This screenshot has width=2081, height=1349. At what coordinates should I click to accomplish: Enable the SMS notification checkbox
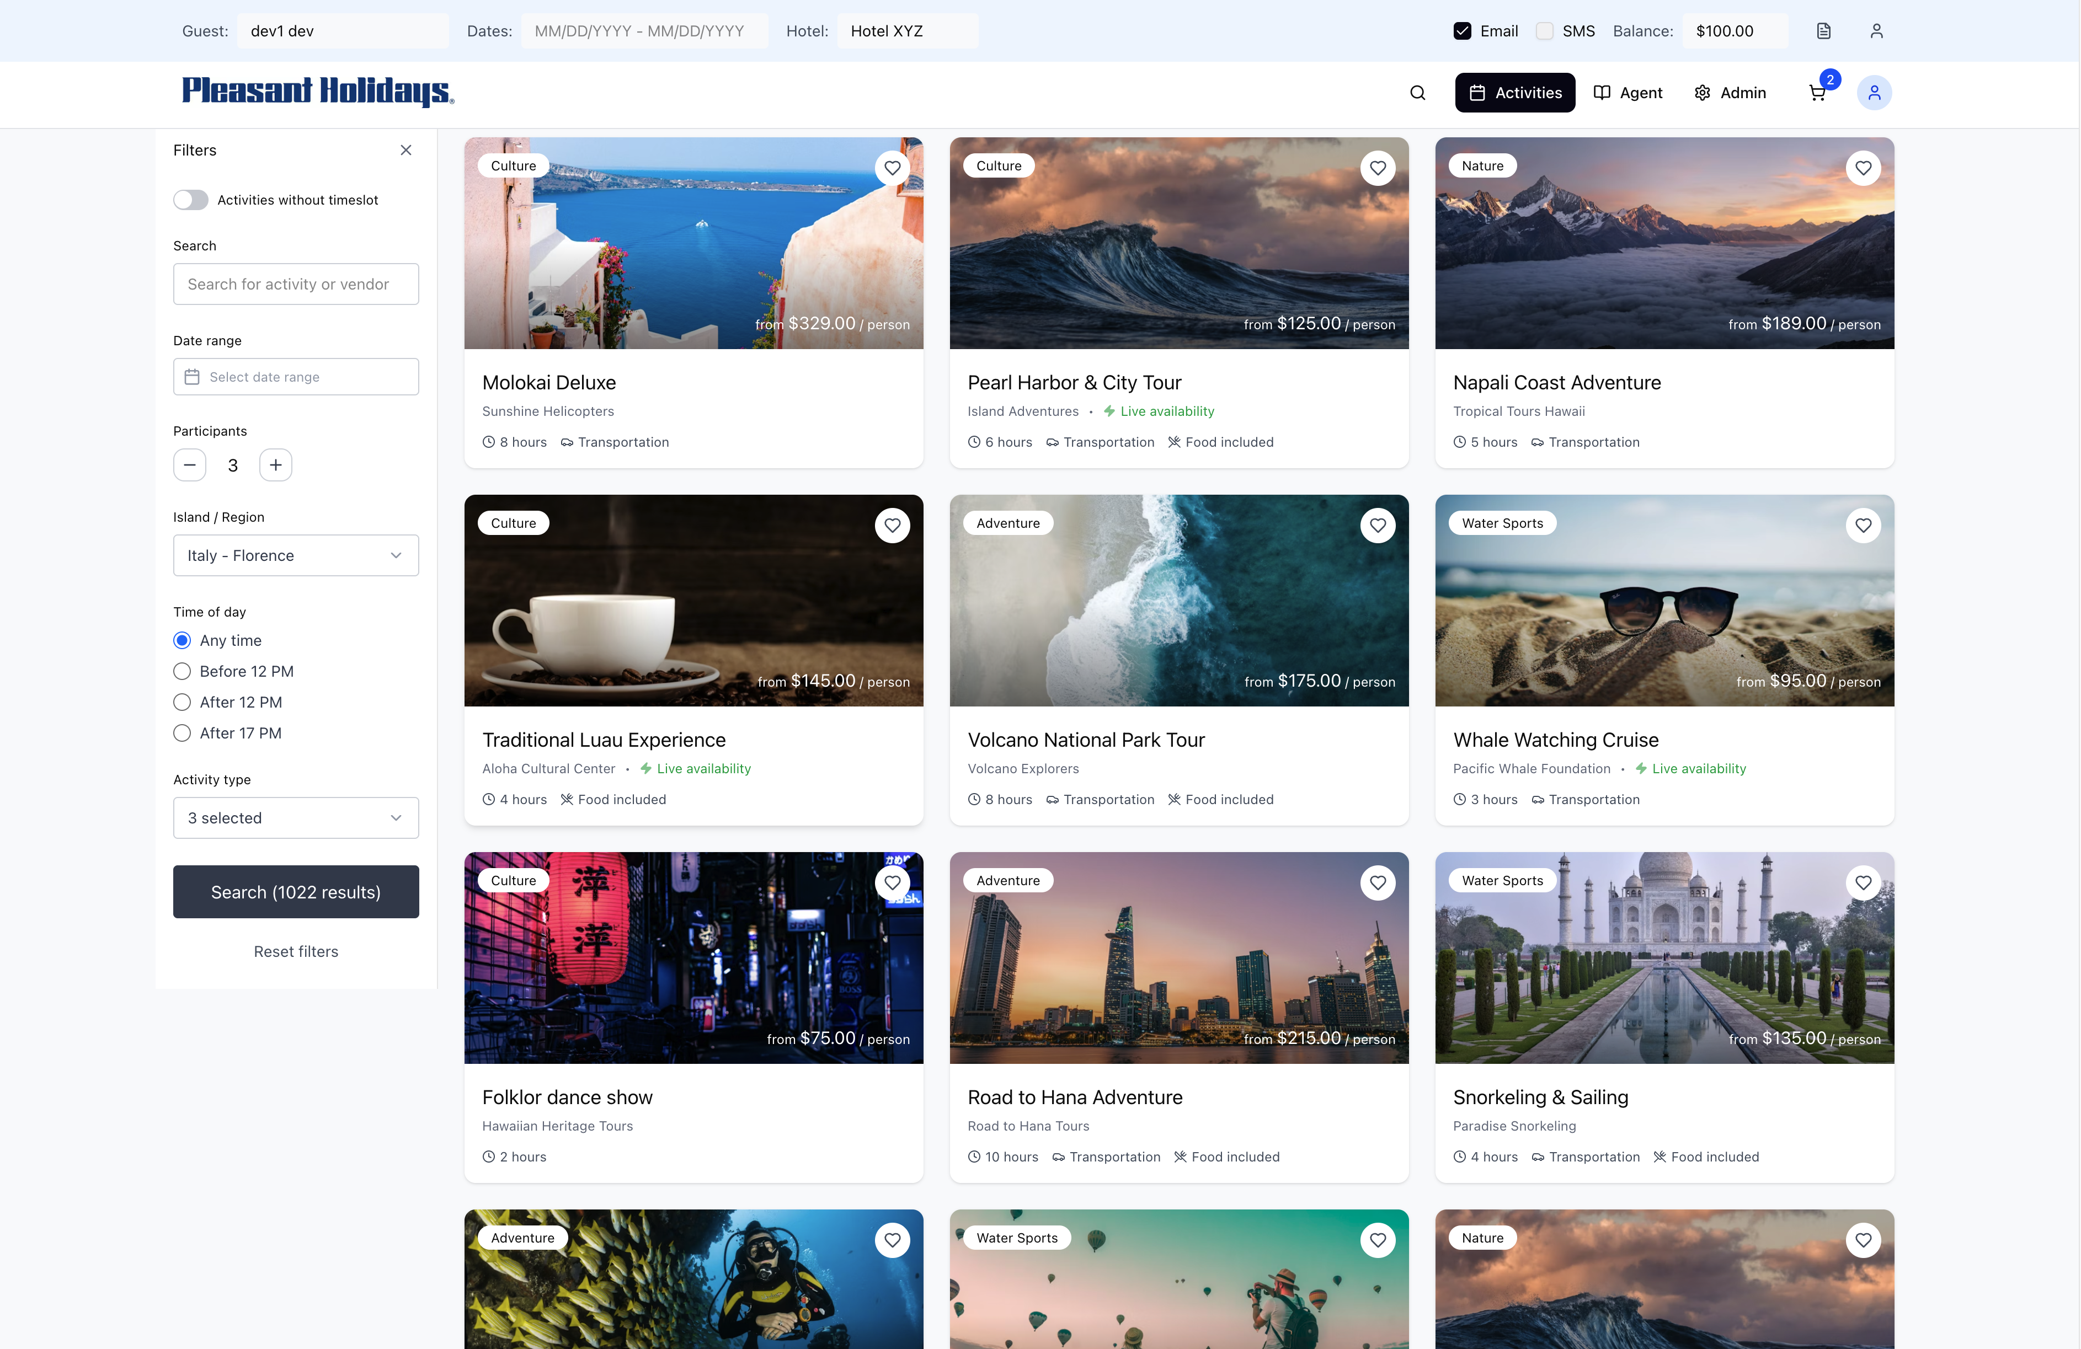1545,30
